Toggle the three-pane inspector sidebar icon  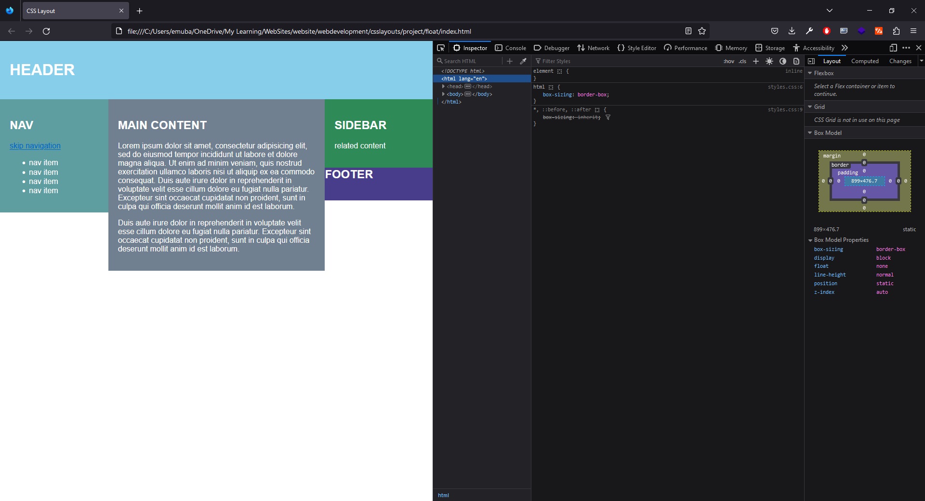811,61
